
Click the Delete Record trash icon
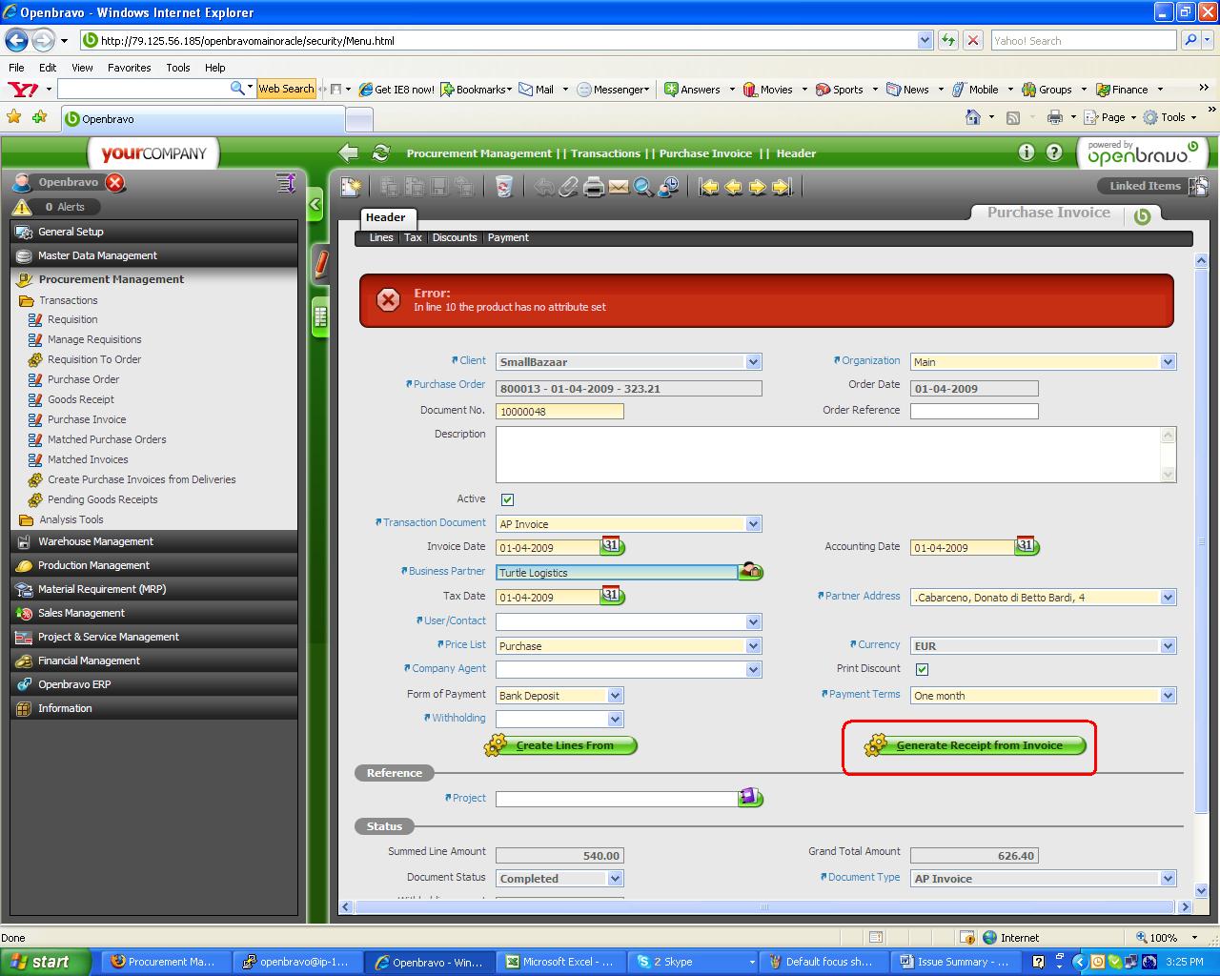tap(504, 187)
